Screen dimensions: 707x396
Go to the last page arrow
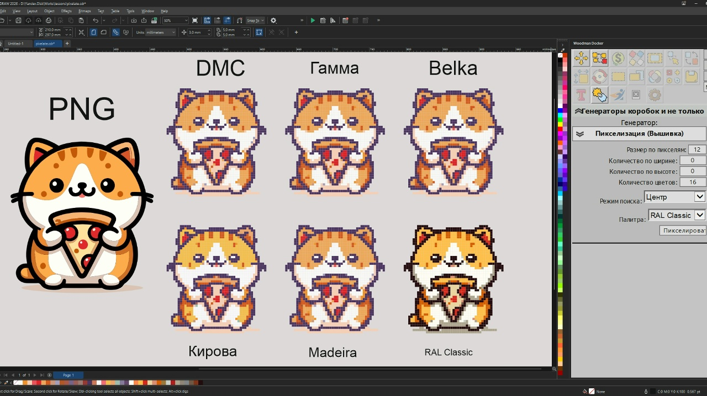point(41,375)
